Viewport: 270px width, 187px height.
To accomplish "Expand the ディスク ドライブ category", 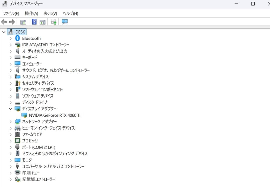I will pos(10,102).
